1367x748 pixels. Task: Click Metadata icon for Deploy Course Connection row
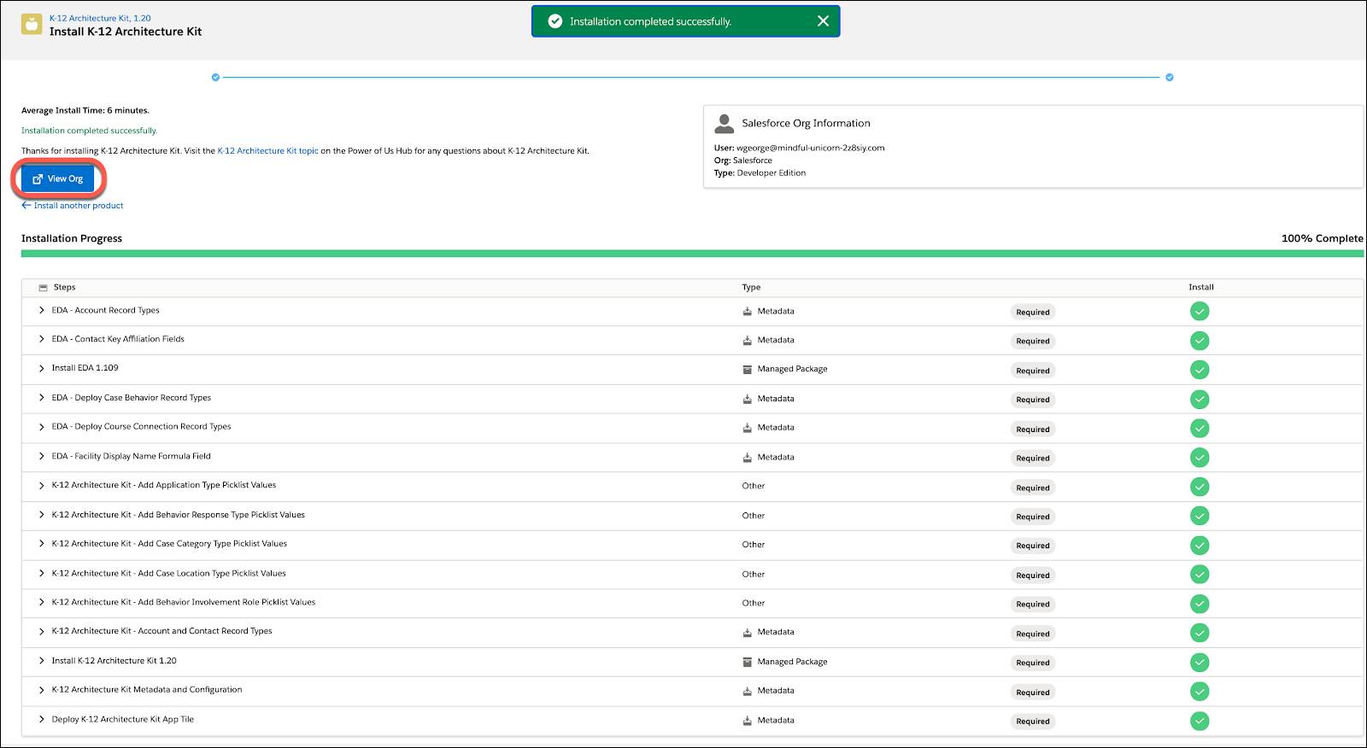748,428
